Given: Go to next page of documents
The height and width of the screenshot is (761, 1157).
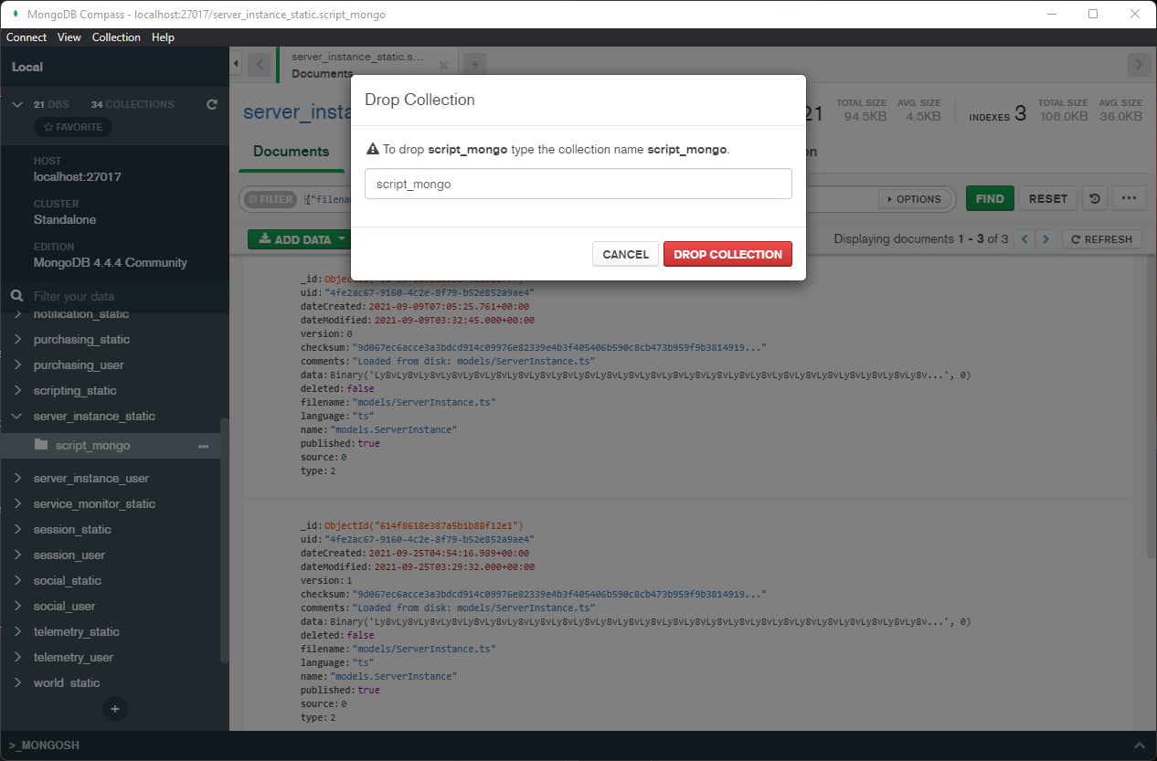Looking at the screenshot, I should coord(1046,239).
